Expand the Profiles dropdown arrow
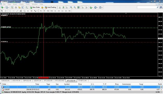The image size is (163, 94). coord(9,8)
